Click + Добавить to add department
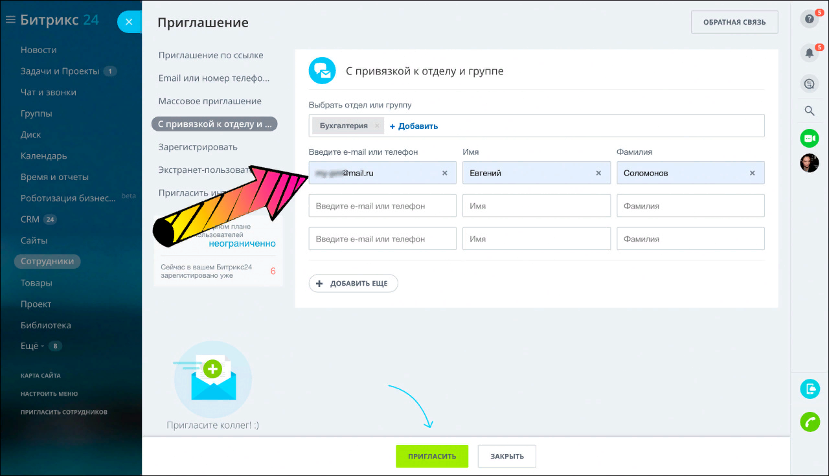The height and width of the screenshot is (476, 829). coord(414,126)
